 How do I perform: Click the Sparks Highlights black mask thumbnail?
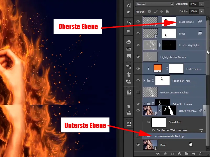coord(169,45)
